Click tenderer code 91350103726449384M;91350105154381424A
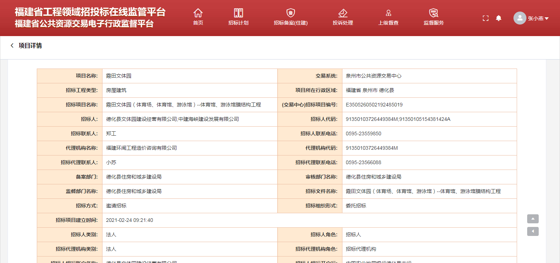 398,119
